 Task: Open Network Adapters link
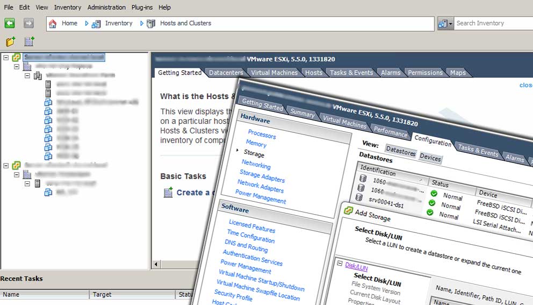click(x=261, y=186)
